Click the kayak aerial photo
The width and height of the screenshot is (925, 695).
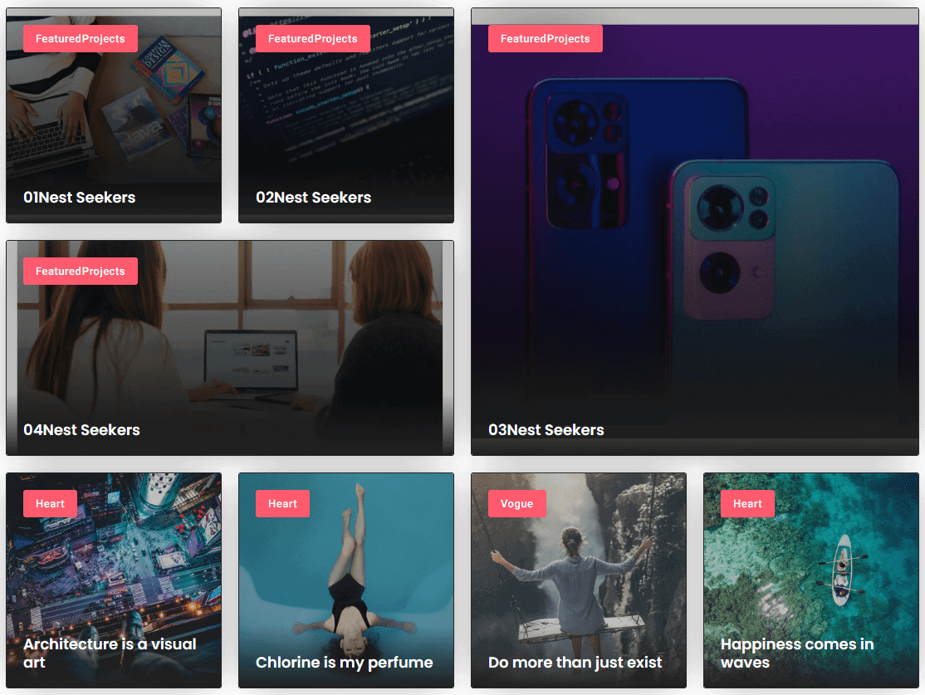coord(811,580)
